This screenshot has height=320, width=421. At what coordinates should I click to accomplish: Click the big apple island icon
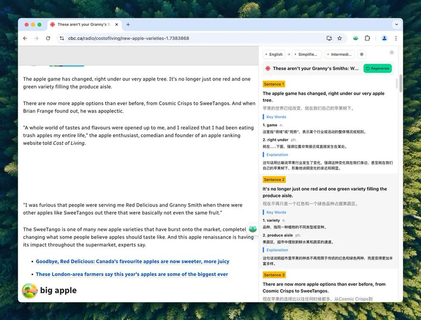pos(29,291)
